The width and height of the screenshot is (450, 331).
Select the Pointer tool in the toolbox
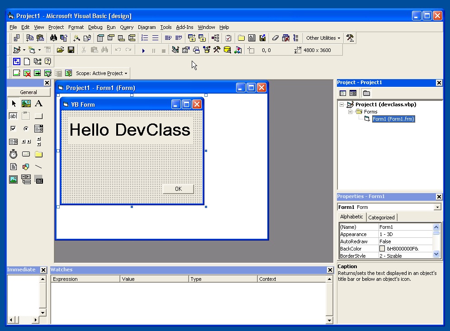(x=13, y=103)
